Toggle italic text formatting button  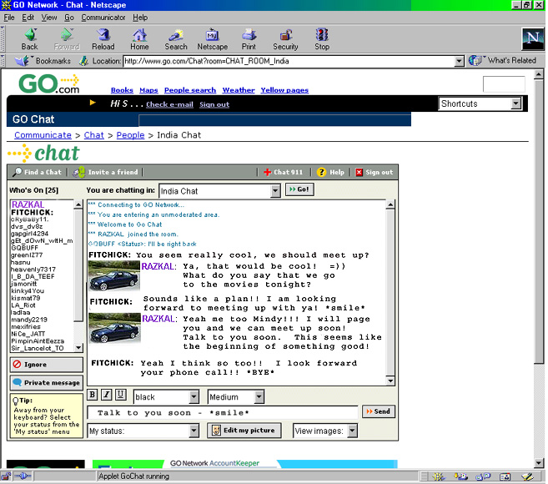pyautogui.click(x=107, y=395)
